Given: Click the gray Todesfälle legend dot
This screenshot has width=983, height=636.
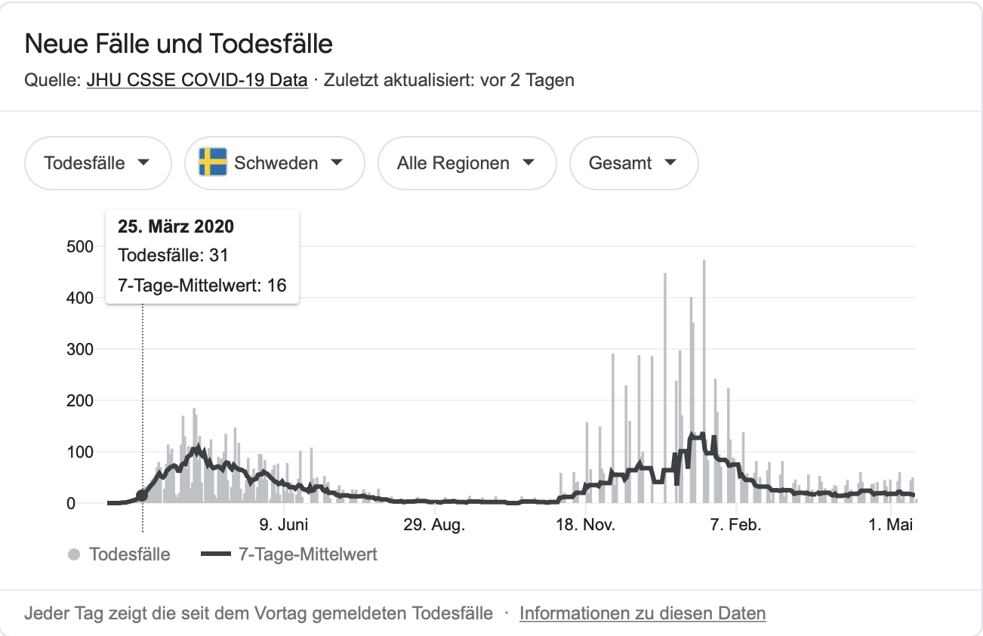Looking at the screenshot, I should tap(74, 554).
